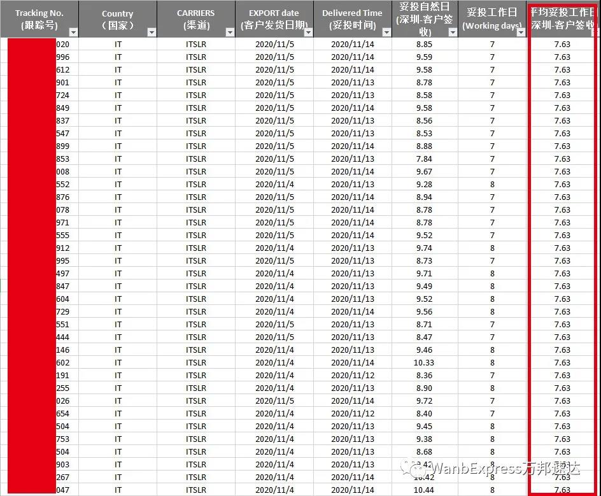Viewport: 601px width, 496px height.
Task: Select the tracking cell ending '996'
Action: tap(39, 57)
